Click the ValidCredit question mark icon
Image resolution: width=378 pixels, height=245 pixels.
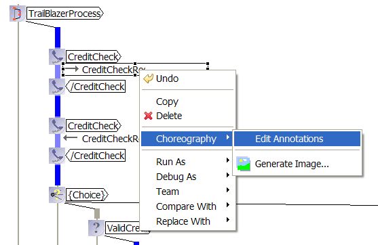[x=96, y=227]
